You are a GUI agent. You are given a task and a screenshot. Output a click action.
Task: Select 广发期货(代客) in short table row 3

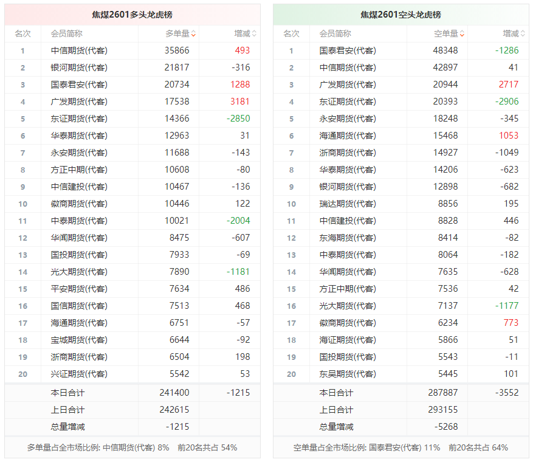point(348,84)
